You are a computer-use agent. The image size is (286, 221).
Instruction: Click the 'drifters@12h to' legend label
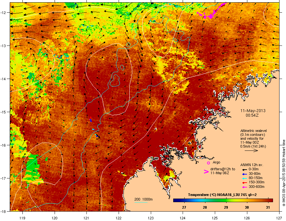(223, 169)
